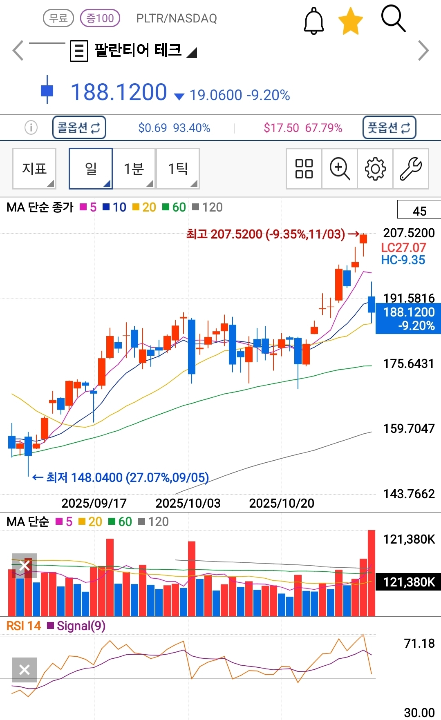Open the chart layout grid icon

[304, 169]
